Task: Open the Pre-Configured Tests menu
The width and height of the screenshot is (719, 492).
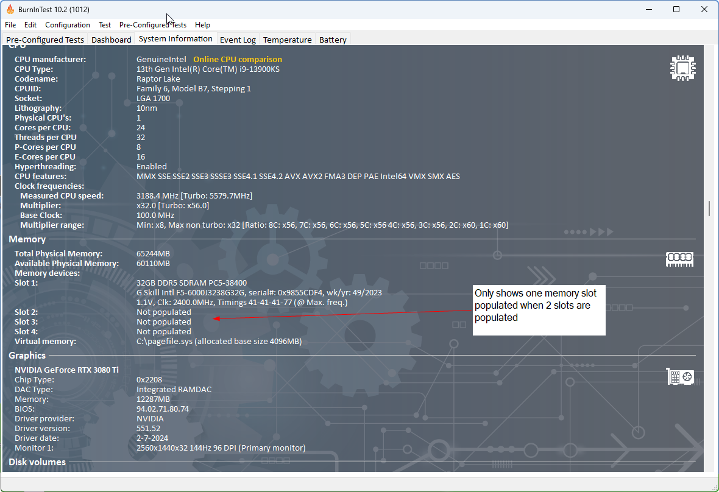Action: [153, 25]
